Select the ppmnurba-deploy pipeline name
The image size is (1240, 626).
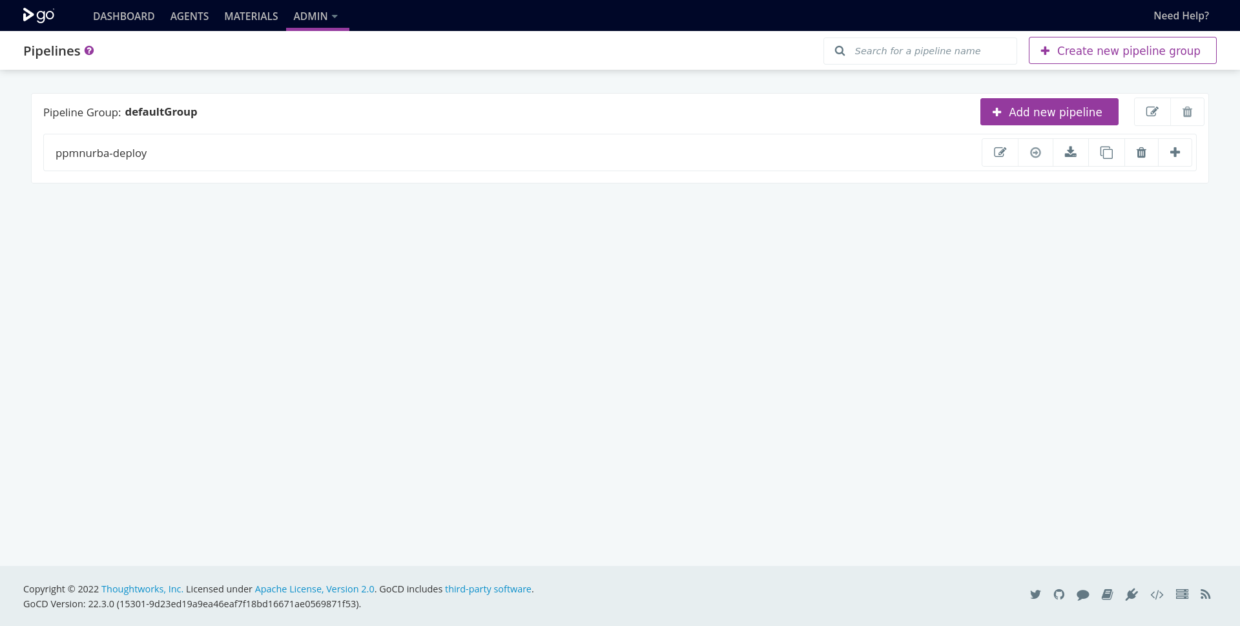101,153
